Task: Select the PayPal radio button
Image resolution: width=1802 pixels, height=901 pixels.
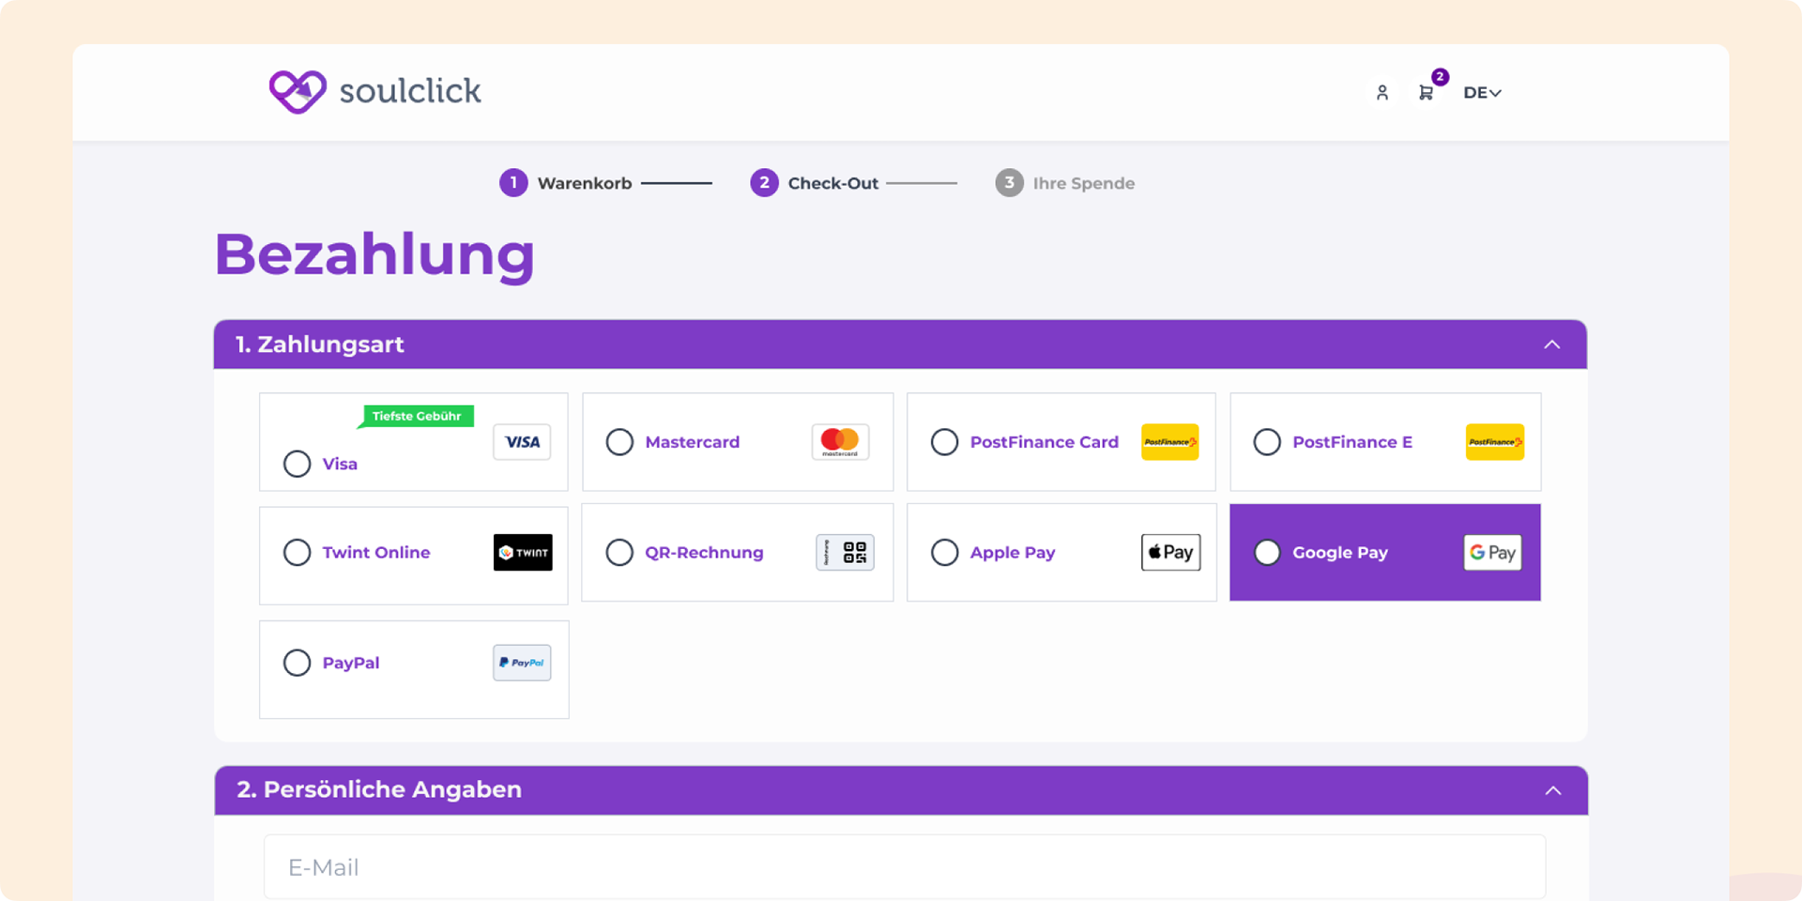Action: (297, 663)
